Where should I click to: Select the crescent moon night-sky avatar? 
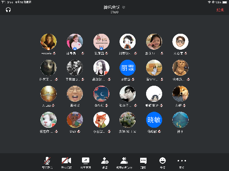pos(101,93)
